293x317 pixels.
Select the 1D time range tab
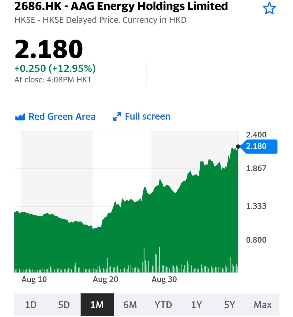31,305
